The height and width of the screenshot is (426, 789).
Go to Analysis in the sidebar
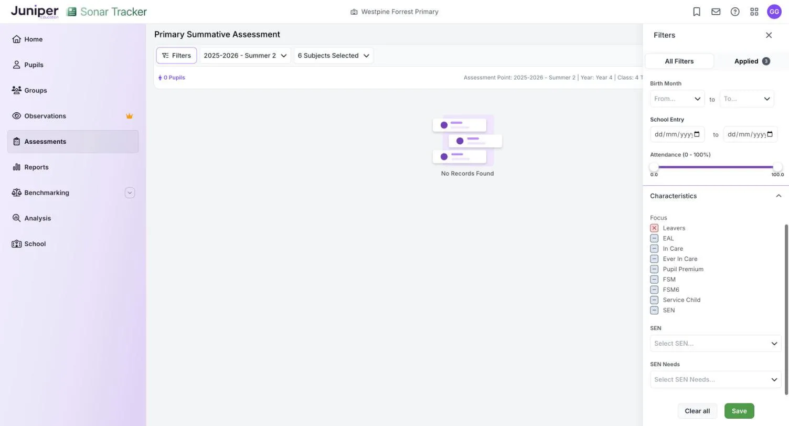tap(73, 218)
